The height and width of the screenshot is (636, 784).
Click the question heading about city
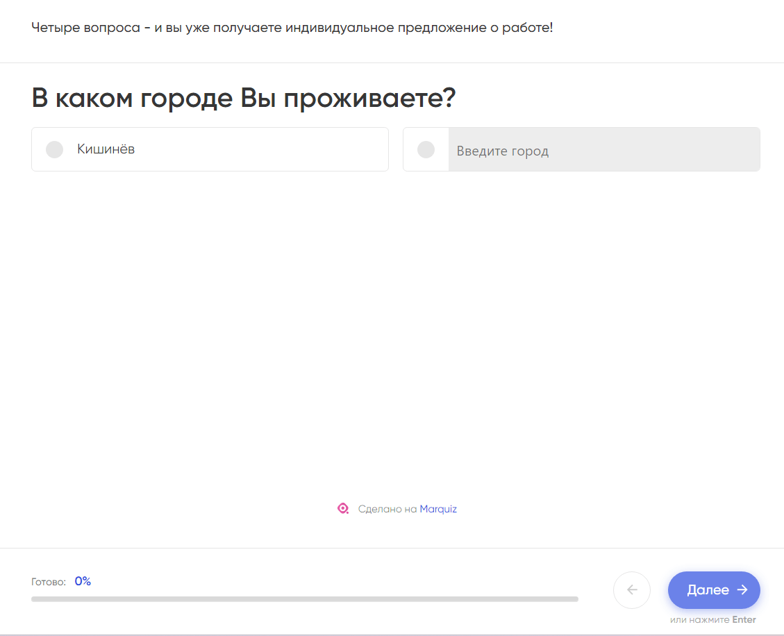click(244, 98)
